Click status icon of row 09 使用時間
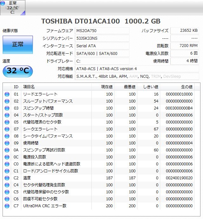Image resolution: width=203 pixels, height=219 pixels. (7, 143)
